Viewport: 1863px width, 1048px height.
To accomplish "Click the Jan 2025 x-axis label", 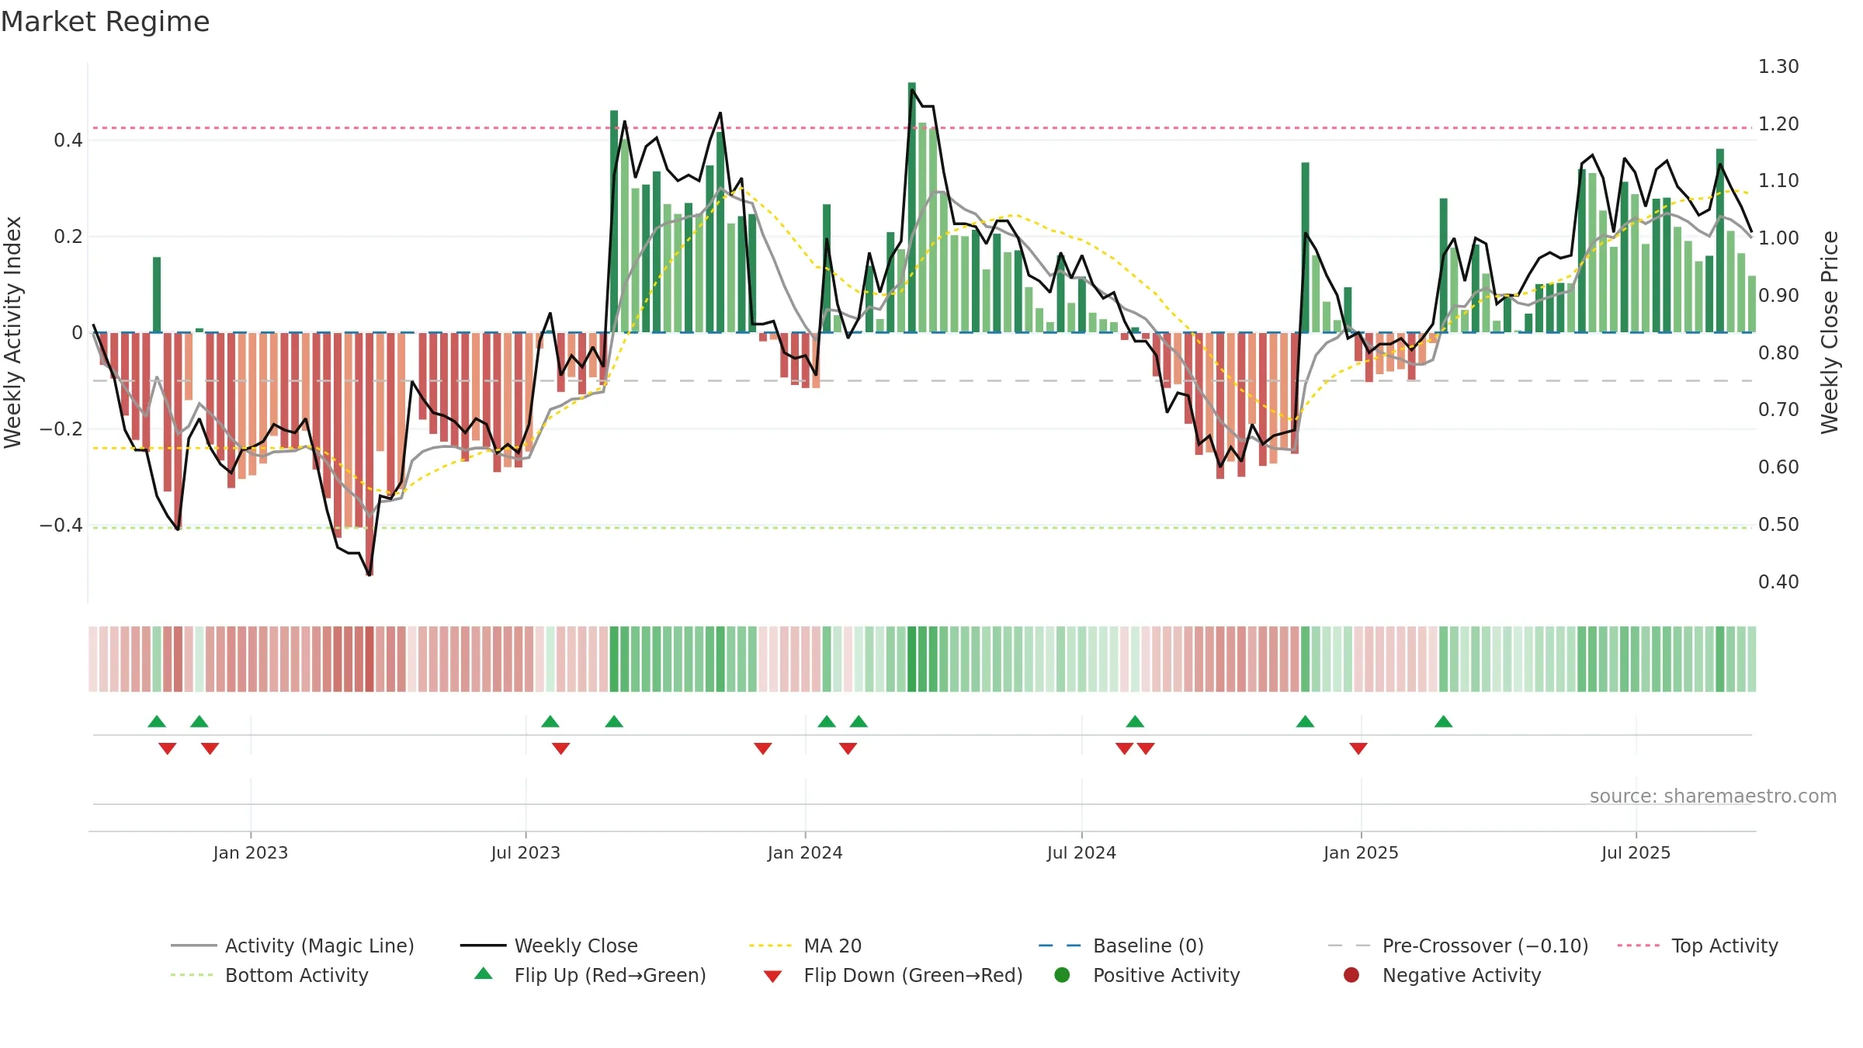I will [1361, 852].
